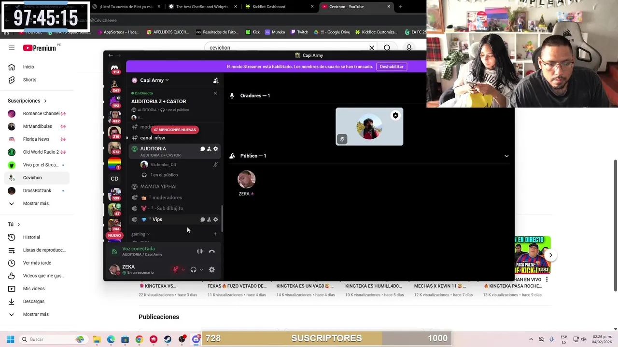Open Google Chrome from the taskbar

click(139, 339)
